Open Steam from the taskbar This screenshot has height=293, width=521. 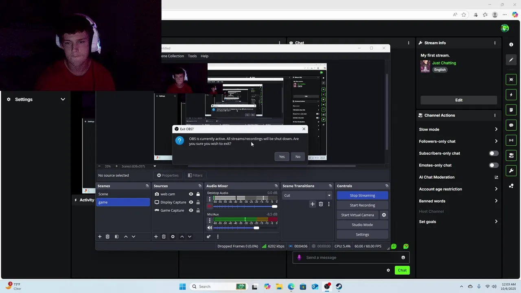[x=339, y=286]
